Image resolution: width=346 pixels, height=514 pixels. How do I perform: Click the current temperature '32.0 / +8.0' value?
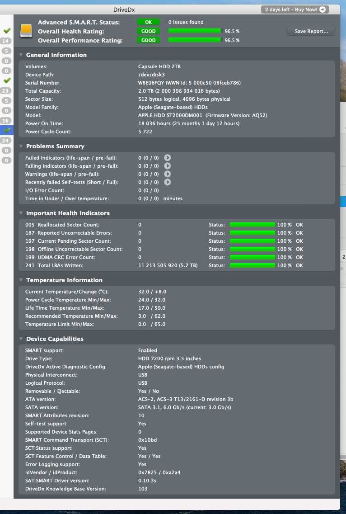click(x=152, y=292)
